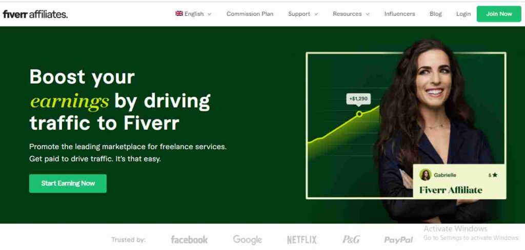This screenshot has height=250, width=525.
Task: Click the Start Earning Now button
Action: 68,183
